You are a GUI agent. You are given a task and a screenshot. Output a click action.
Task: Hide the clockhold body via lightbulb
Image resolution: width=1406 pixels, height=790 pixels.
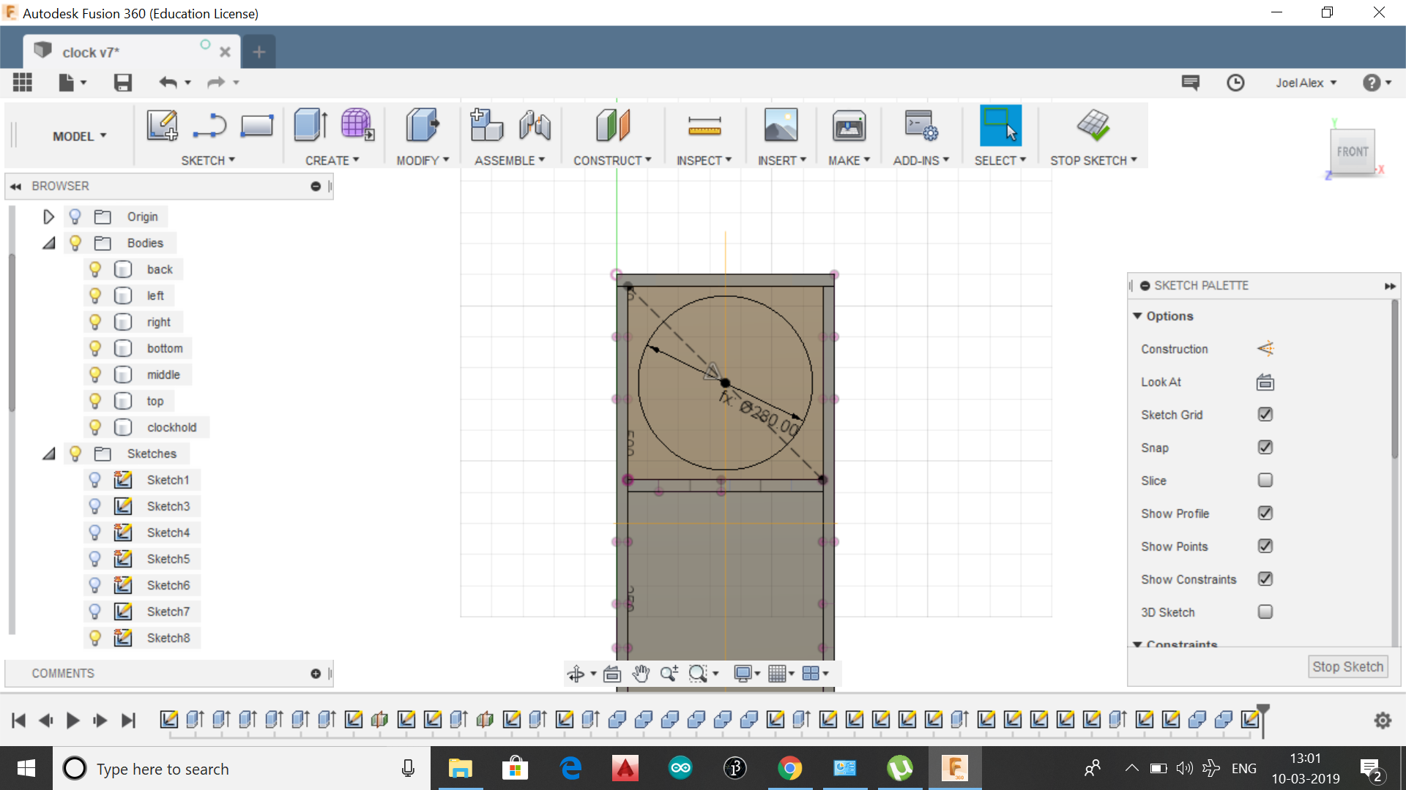94,427
